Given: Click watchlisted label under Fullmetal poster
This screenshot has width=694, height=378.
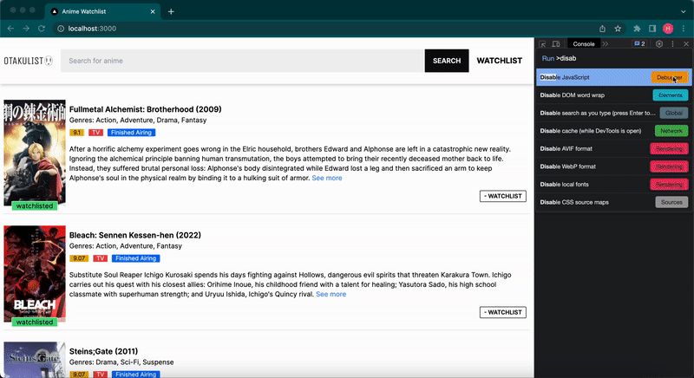Looking at the screenshot, I should click(x=35, y=206).
